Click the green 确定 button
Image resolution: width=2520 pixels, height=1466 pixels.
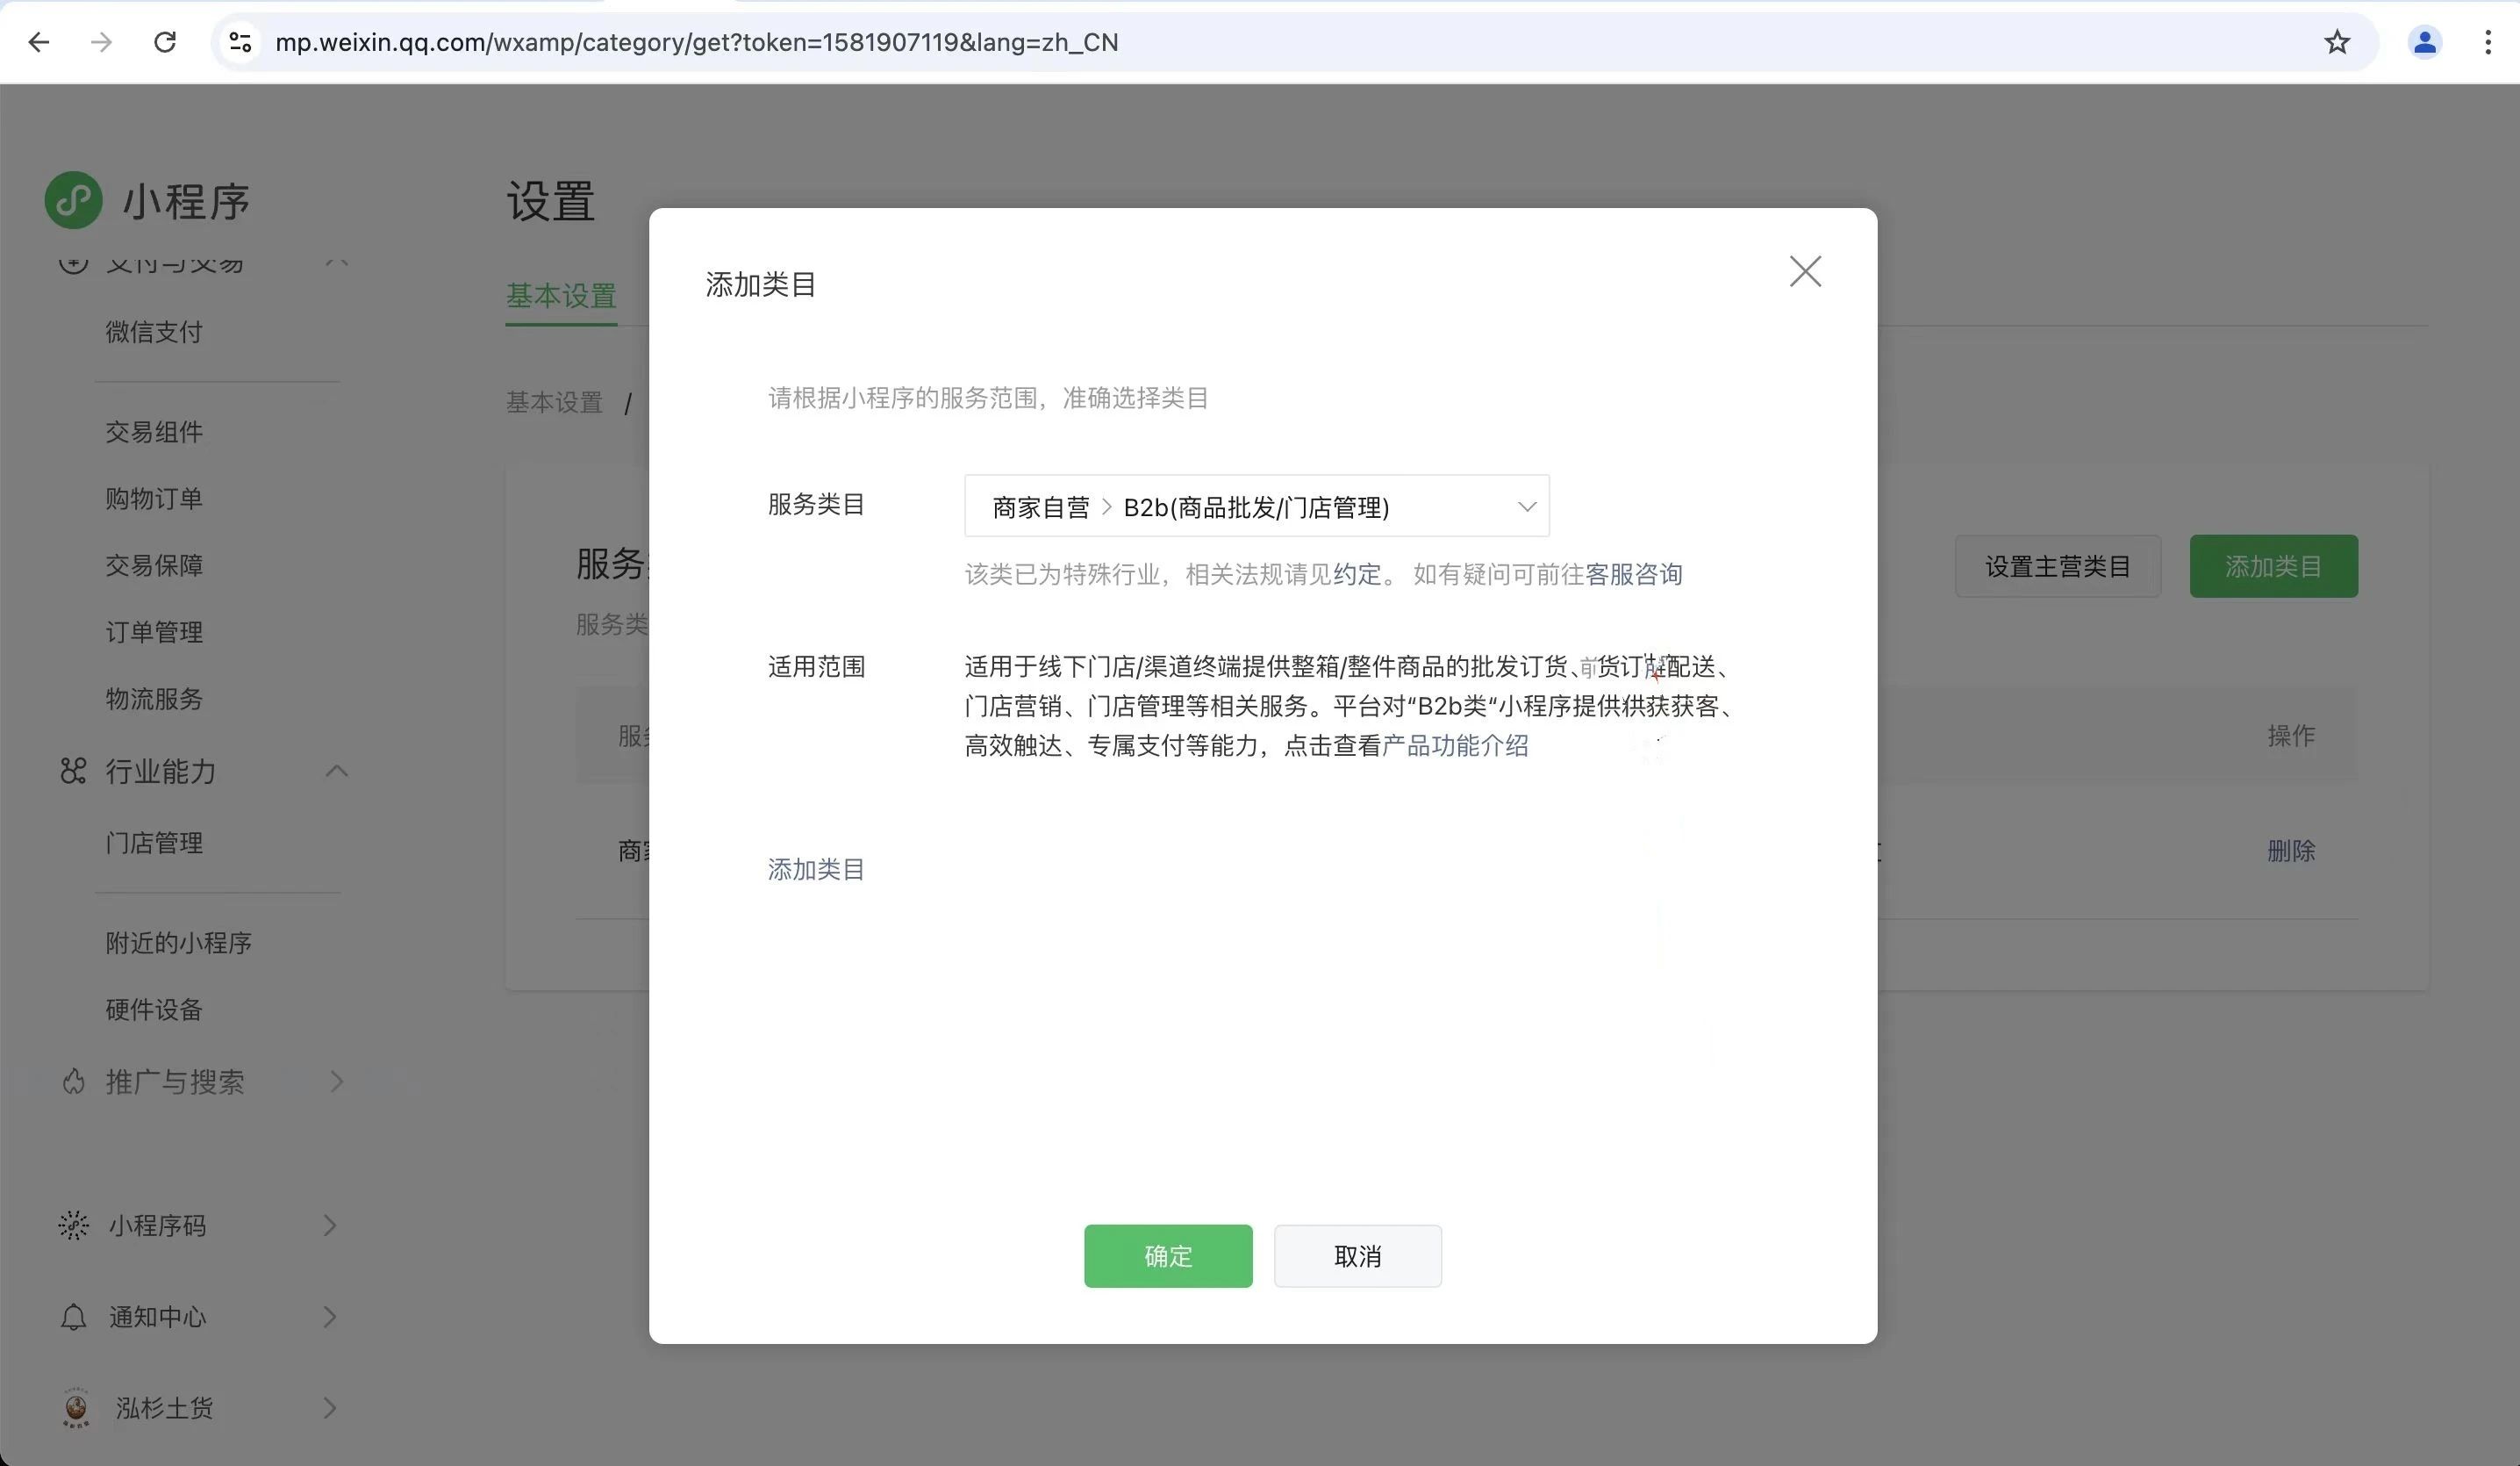(1167, 1256)
